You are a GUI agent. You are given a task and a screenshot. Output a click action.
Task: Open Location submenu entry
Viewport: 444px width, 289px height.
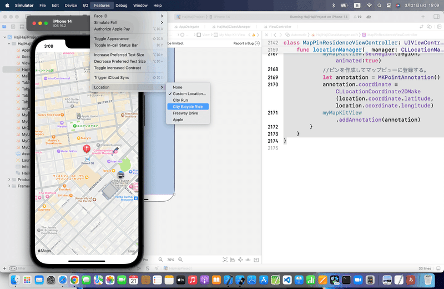coord(129,87)
